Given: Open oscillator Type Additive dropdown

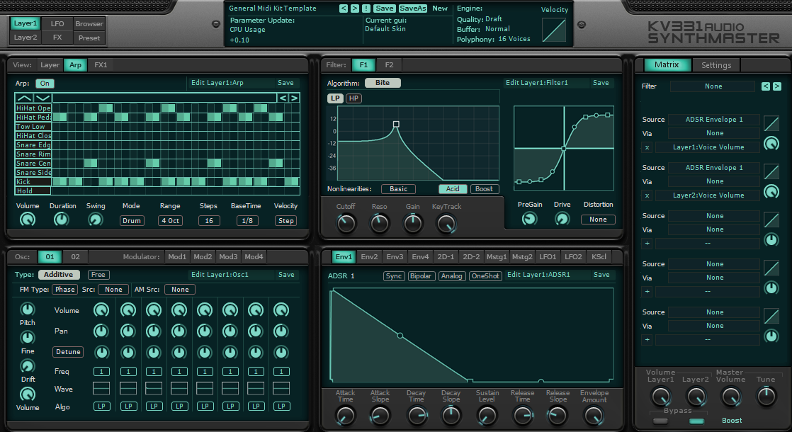Looking at the screenshot, I should point(58,275).
